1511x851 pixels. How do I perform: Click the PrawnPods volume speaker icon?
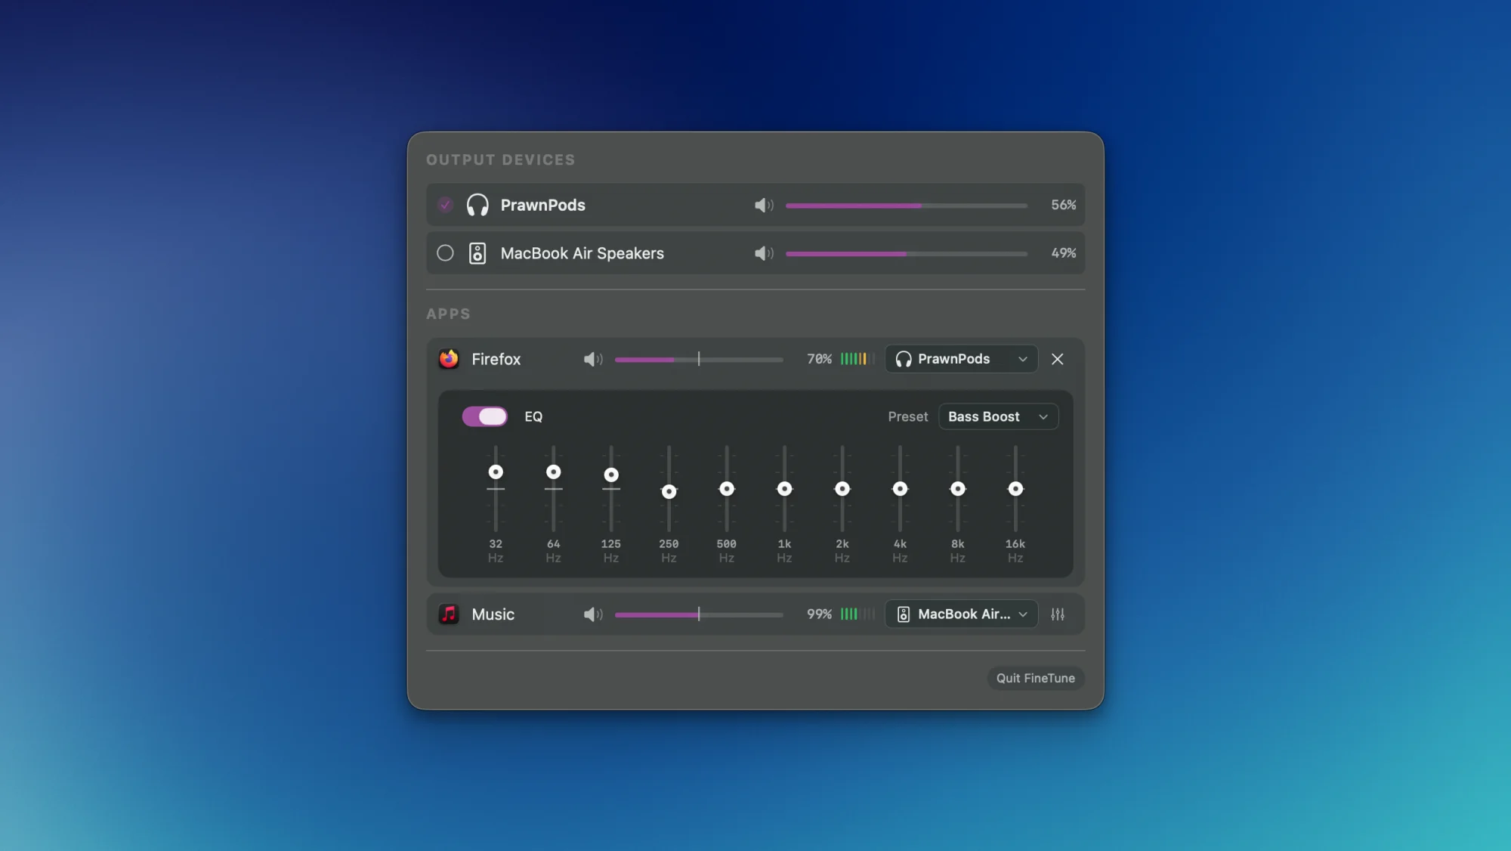(x=765, y=205)
